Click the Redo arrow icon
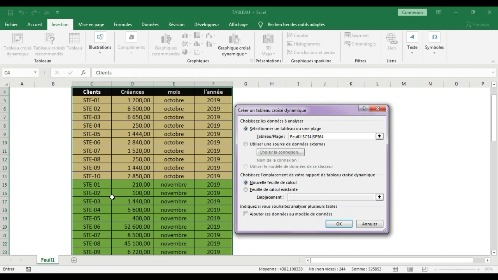Image resolution: width=498 pixels, height=280 pixels. click(x=34, y=12)
